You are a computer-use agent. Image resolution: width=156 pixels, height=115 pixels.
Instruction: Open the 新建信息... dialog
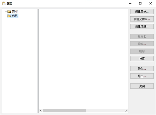tap(142, 26)
